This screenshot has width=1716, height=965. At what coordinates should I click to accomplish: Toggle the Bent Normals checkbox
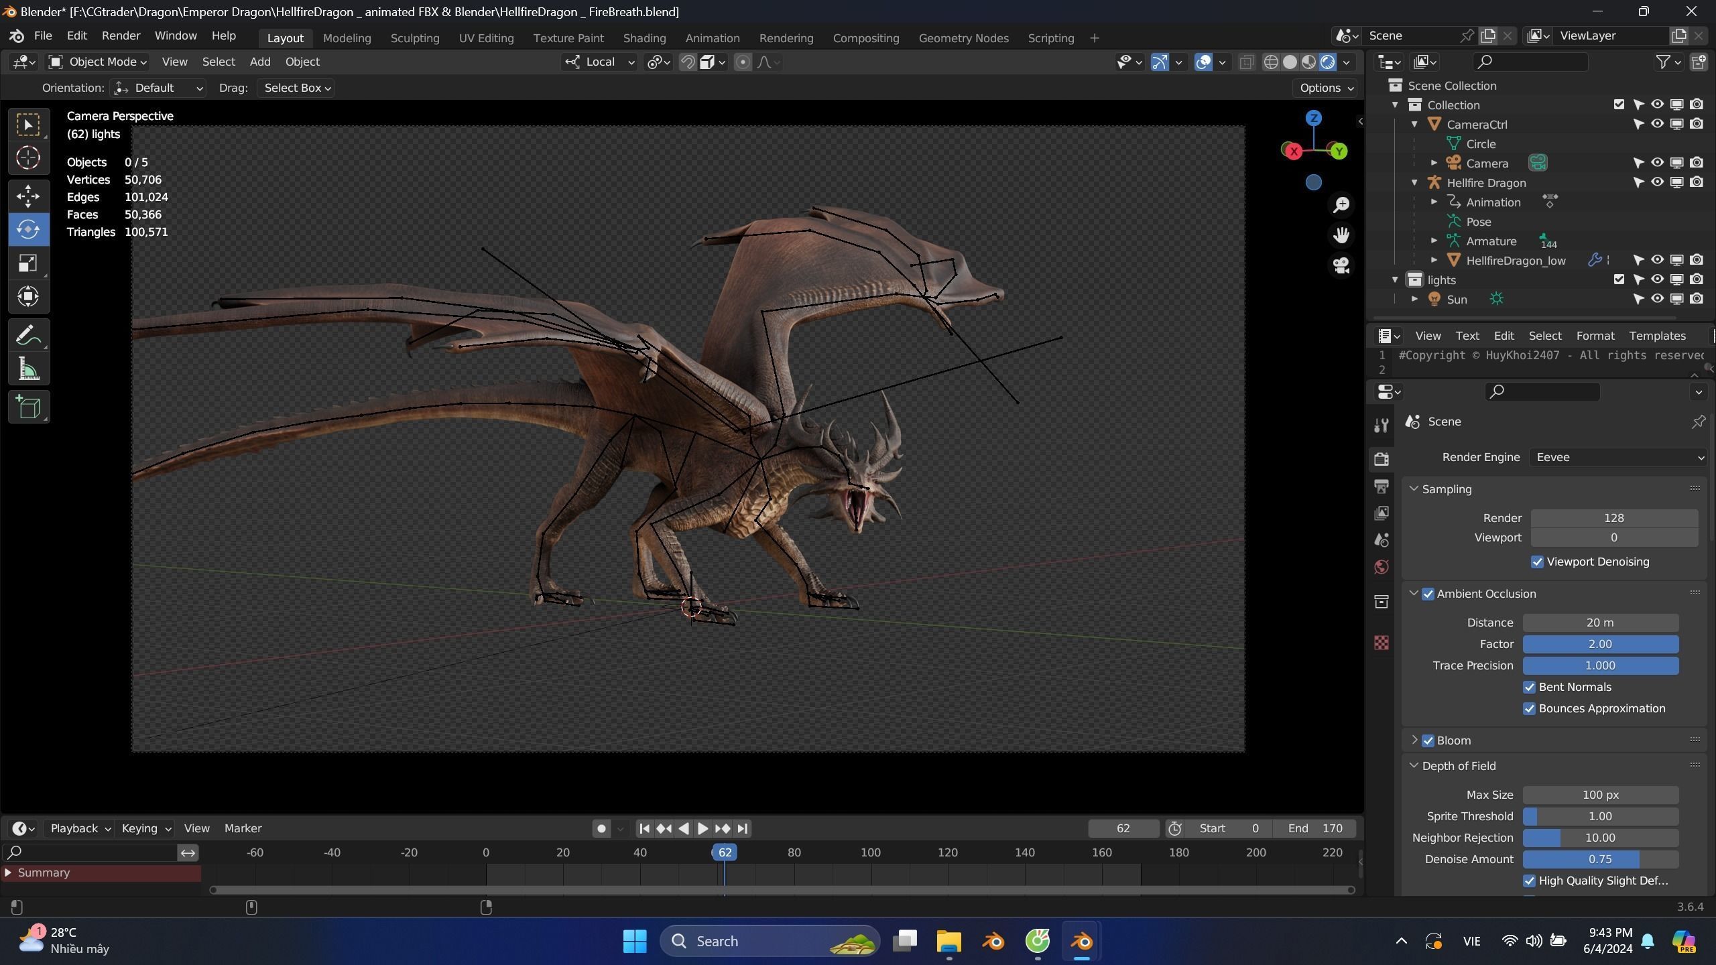point(1530,688)
